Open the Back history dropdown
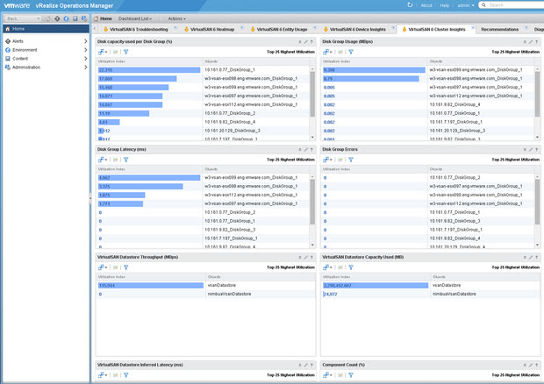Screen dimensions: 544x384 click(38, 18)
